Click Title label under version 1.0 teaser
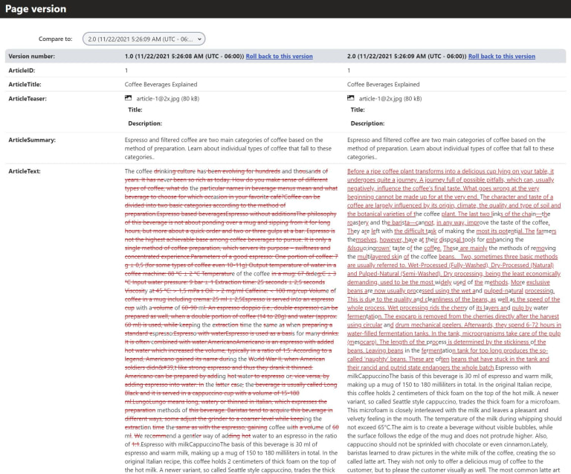The image size is (571, 474). 135,109
